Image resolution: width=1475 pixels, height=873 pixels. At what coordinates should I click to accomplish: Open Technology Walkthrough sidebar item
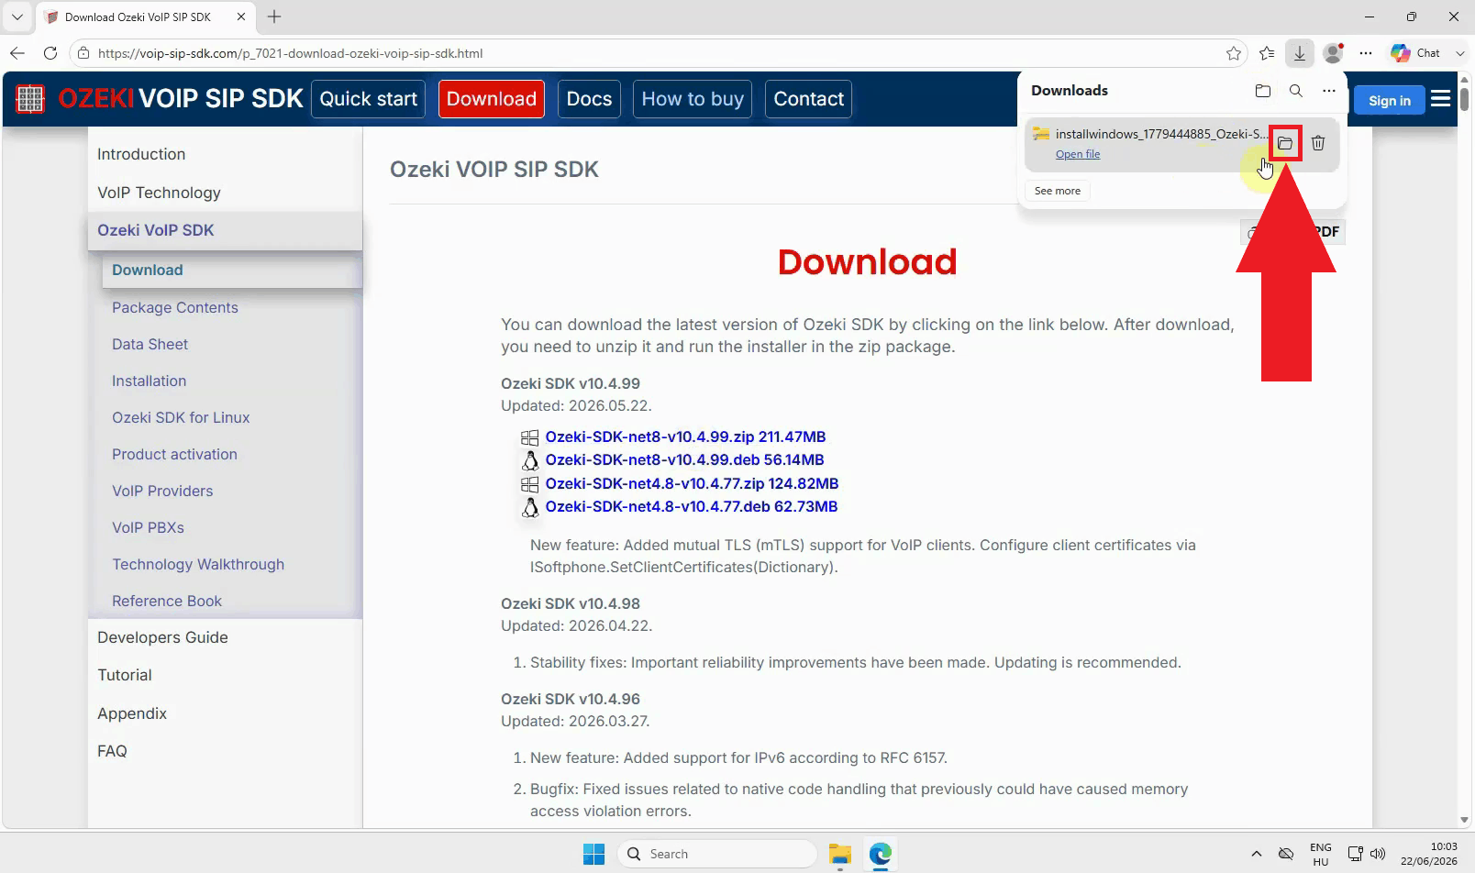[x=198, y=564]
